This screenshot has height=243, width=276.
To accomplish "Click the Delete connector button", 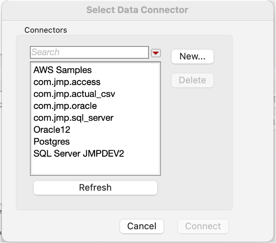I will click(193, 80).
